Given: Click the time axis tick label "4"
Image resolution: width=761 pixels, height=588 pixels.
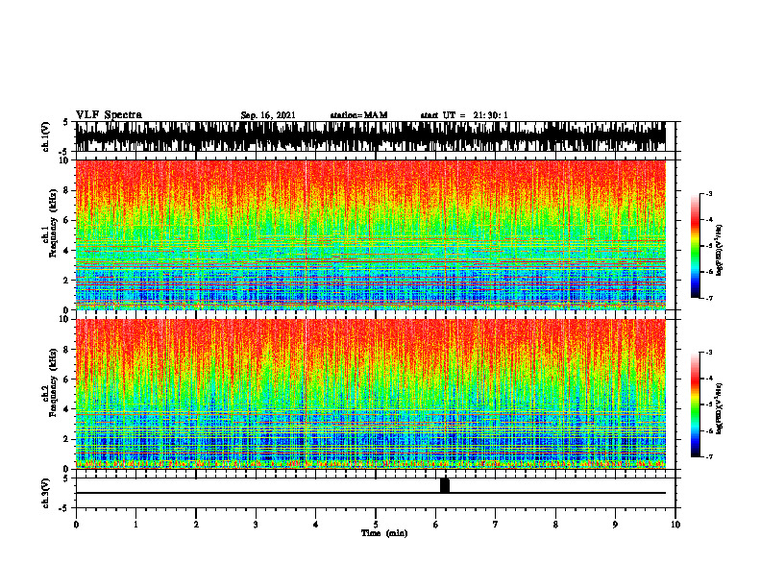Looking at the screenshot, I should (315, 525).
